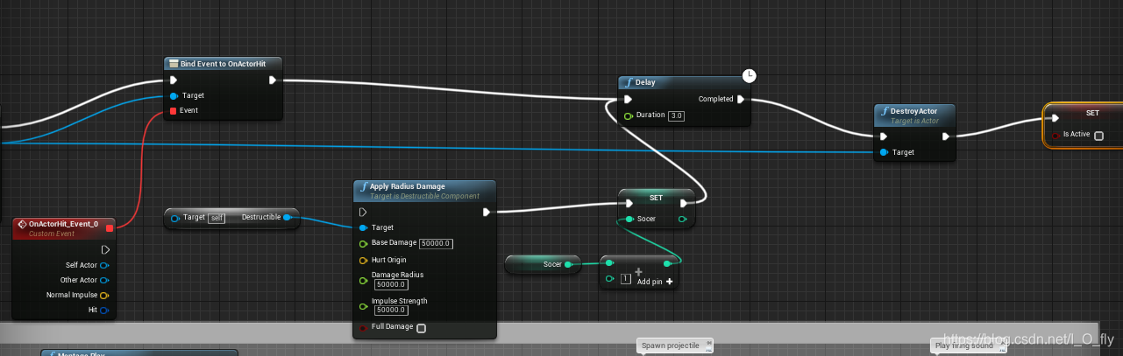Click the DestroyActor node title
1123x356 pixels.
pos(914,111)
